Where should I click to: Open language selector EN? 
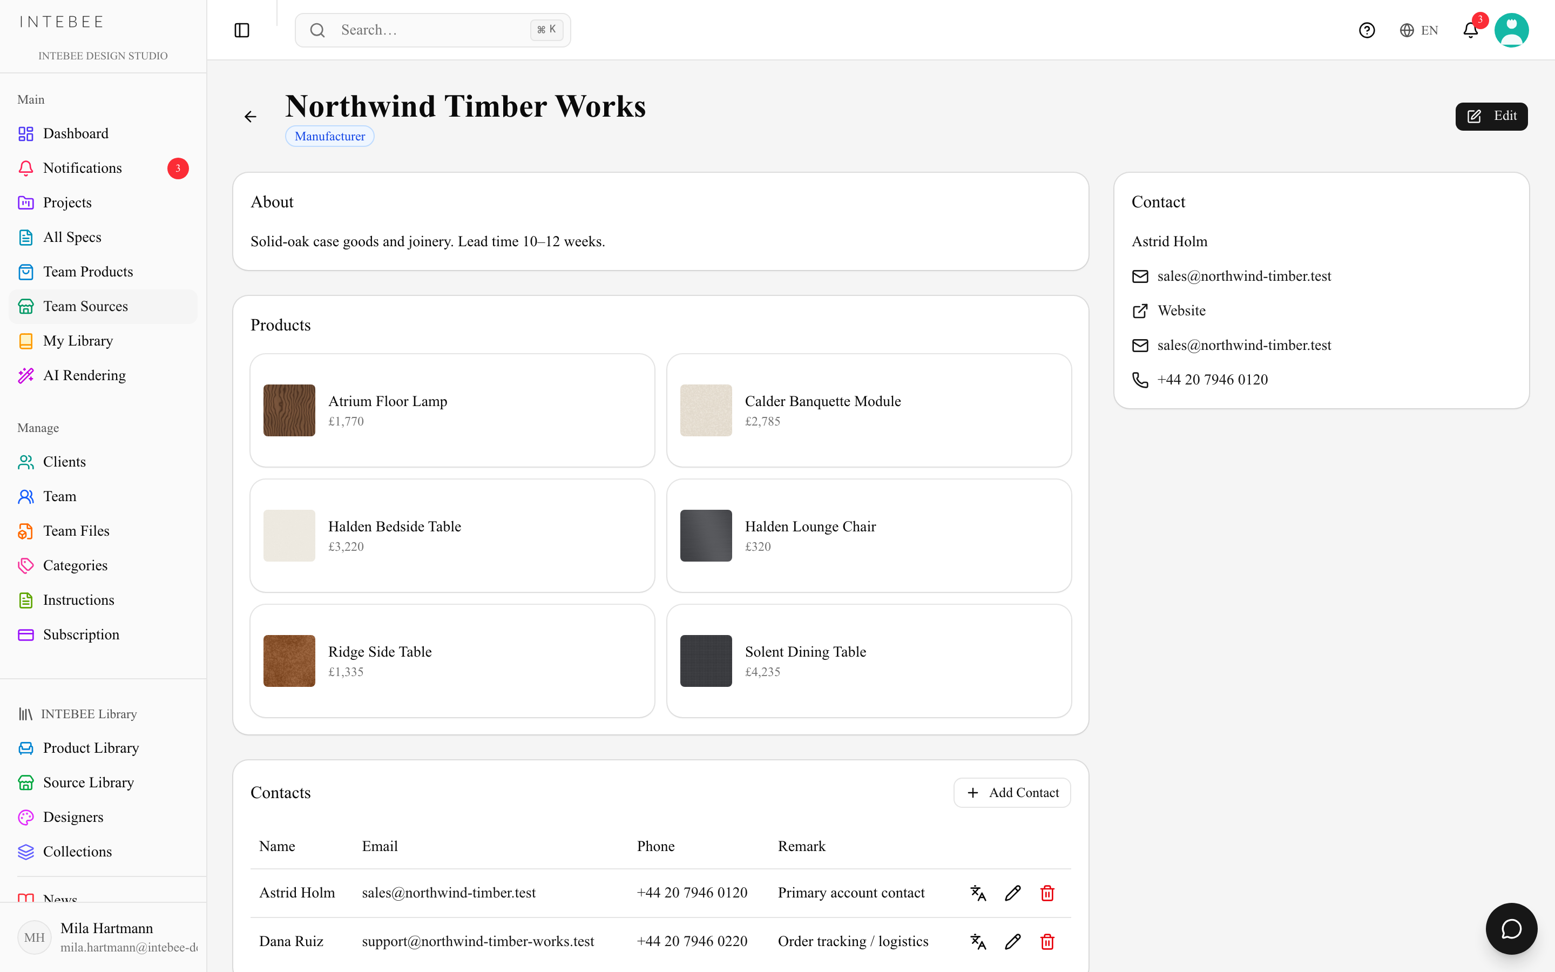point(1419,30)
